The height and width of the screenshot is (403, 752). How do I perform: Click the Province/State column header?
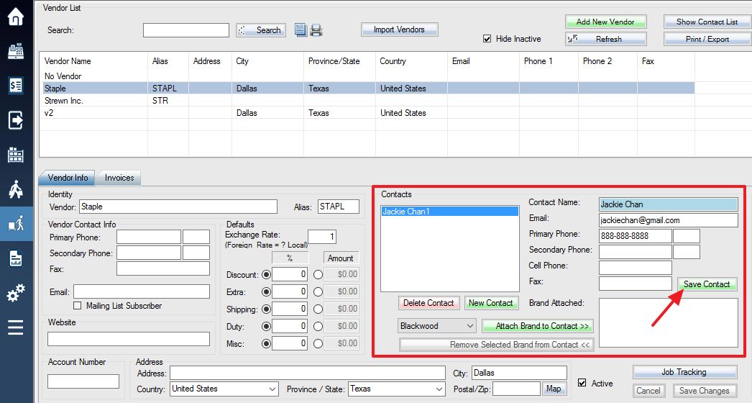[339, 61]
